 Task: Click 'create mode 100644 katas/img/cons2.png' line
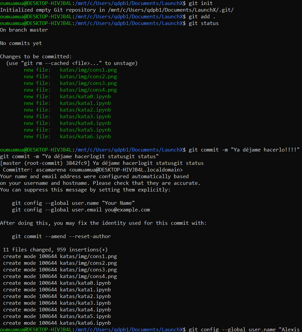60,263
